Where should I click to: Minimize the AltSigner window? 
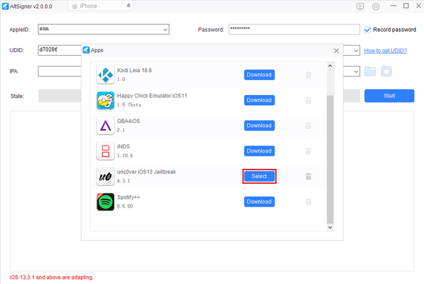[393, 6]
